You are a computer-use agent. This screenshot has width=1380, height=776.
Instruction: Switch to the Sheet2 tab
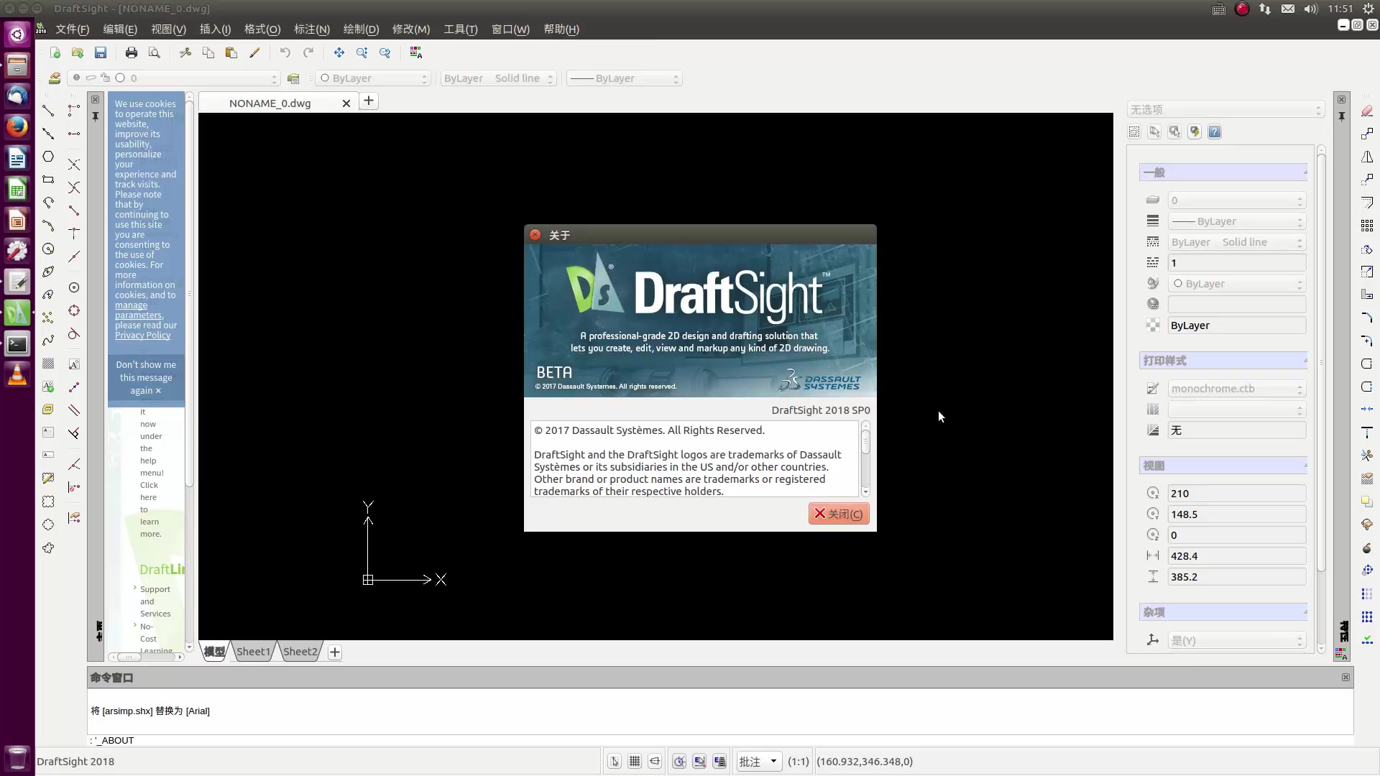click(300, 652)
